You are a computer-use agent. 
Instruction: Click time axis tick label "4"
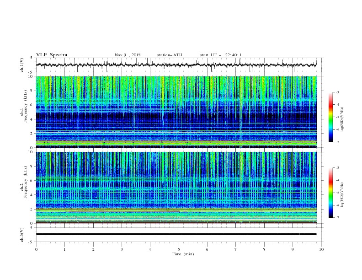coord(150,249)
